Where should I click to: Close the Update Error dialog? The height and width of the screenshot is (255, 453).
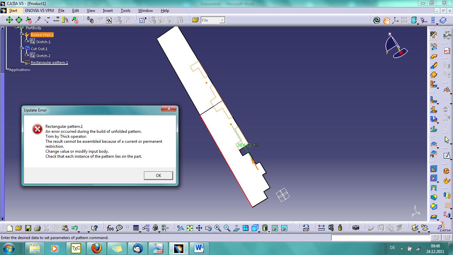coord(169,109)
